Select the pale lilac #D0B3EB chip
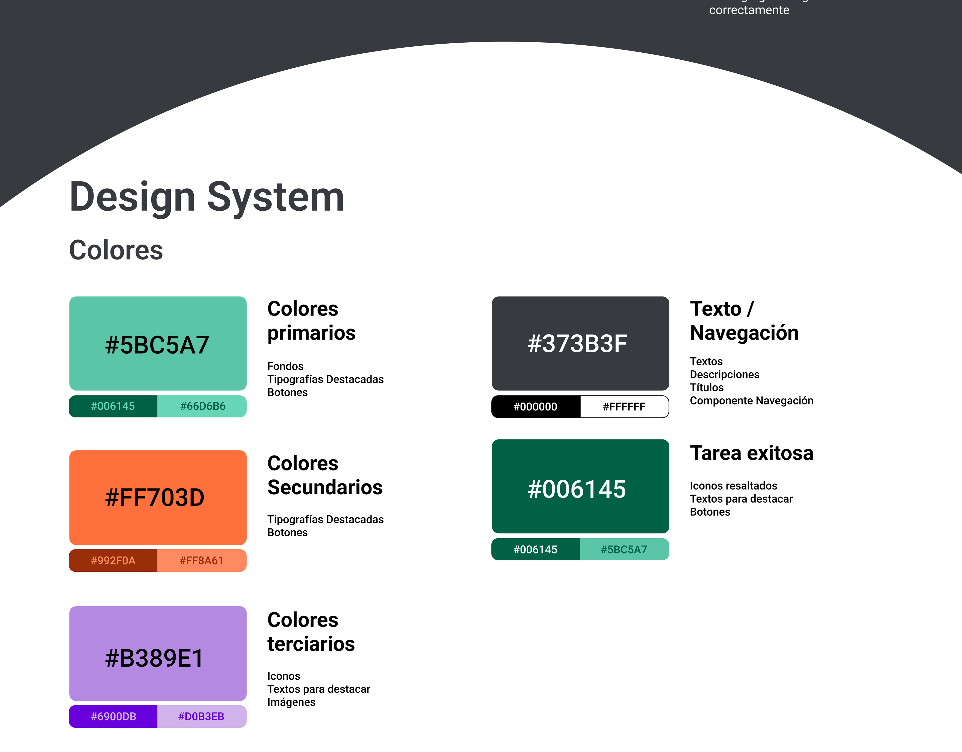The width and height of the screenshot is (962, 752). pyautogui.click(x=202, y=716)
